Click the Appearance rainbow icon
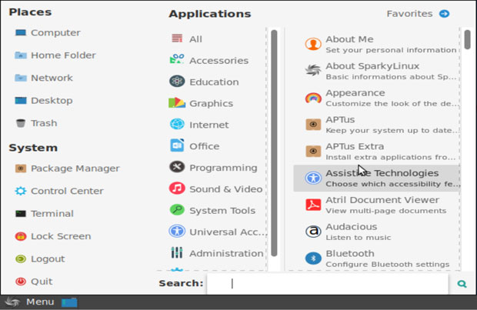The height and width of the screenshot is (310, 477). [313, 98]
